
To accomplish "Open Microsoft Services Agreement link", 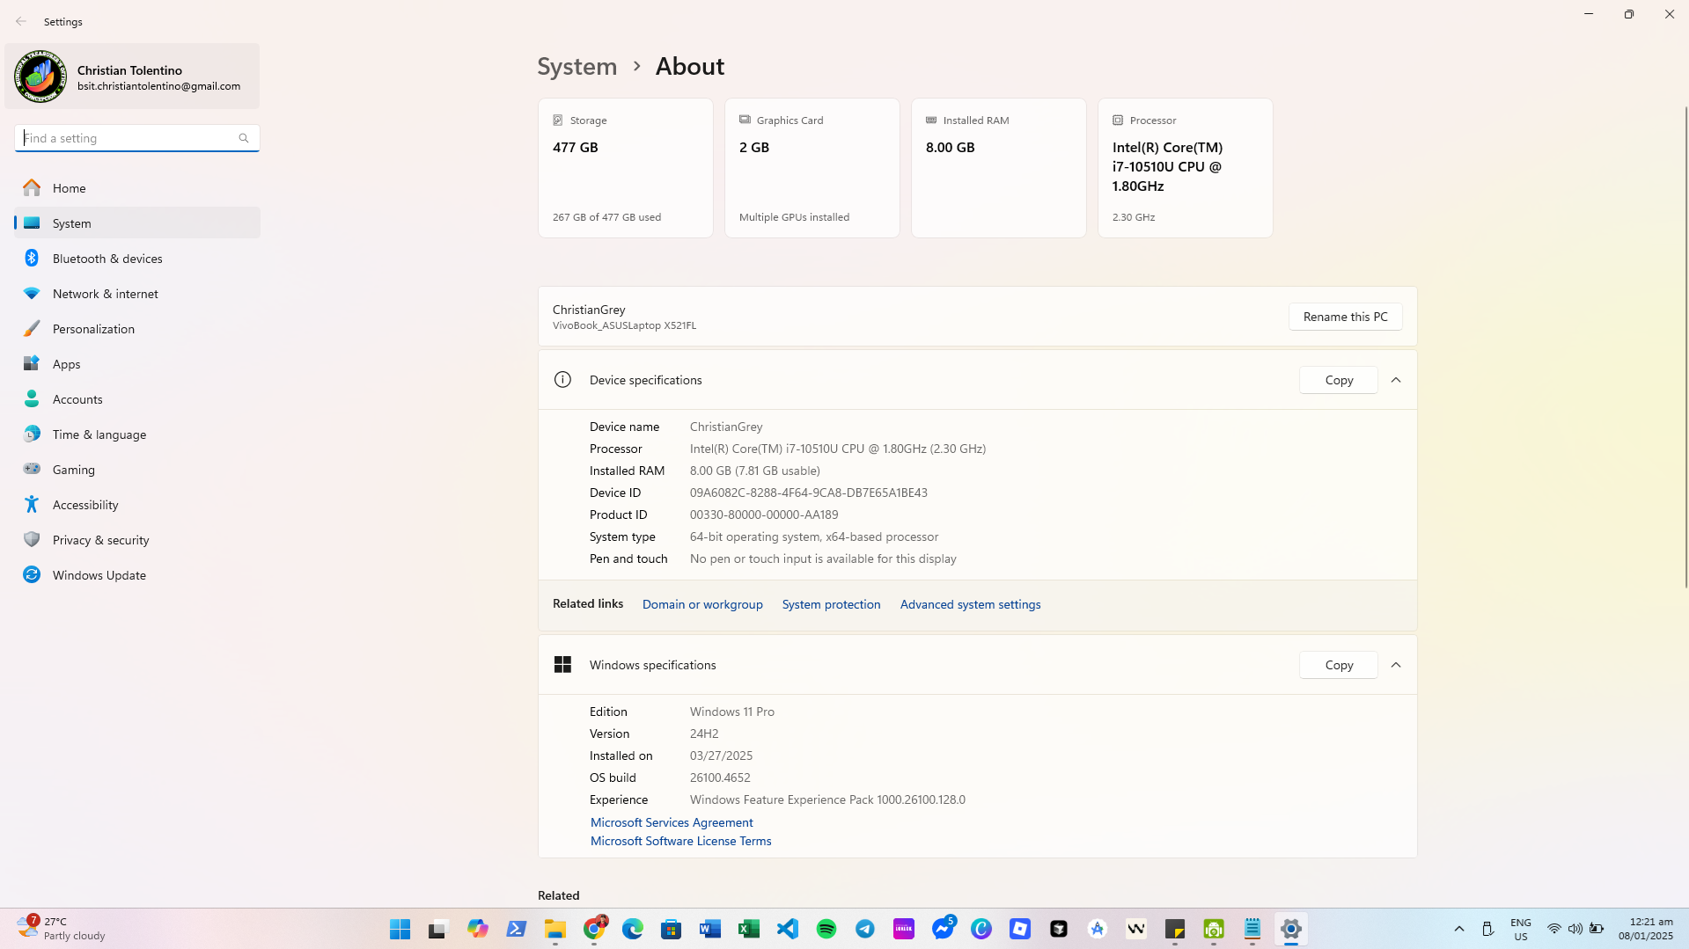I will click(672, 822).
